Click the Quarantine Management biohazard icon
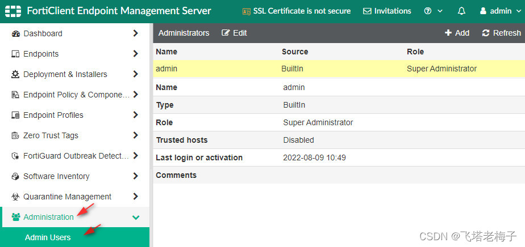The image size is (525, 247). tap(15, 197)
